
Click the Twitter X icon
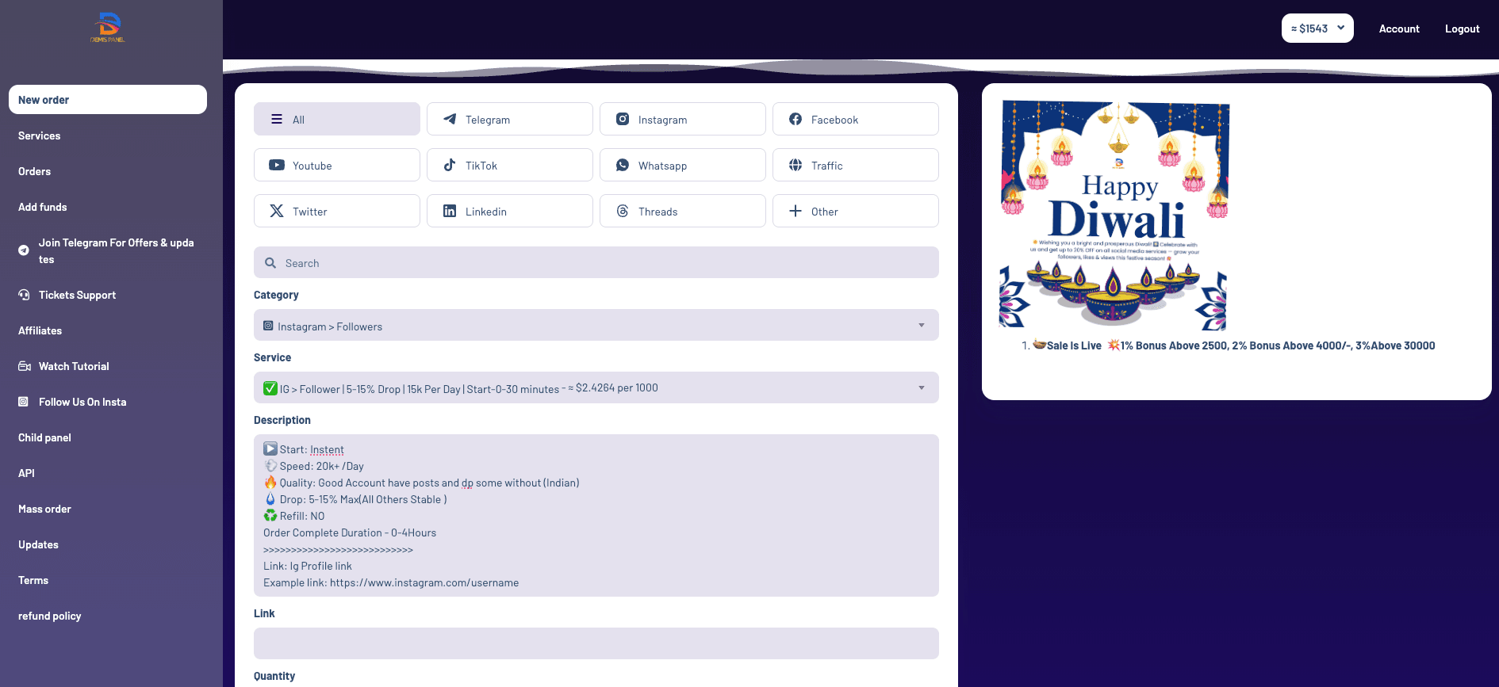pyautogui.click(x=277, y=212)
